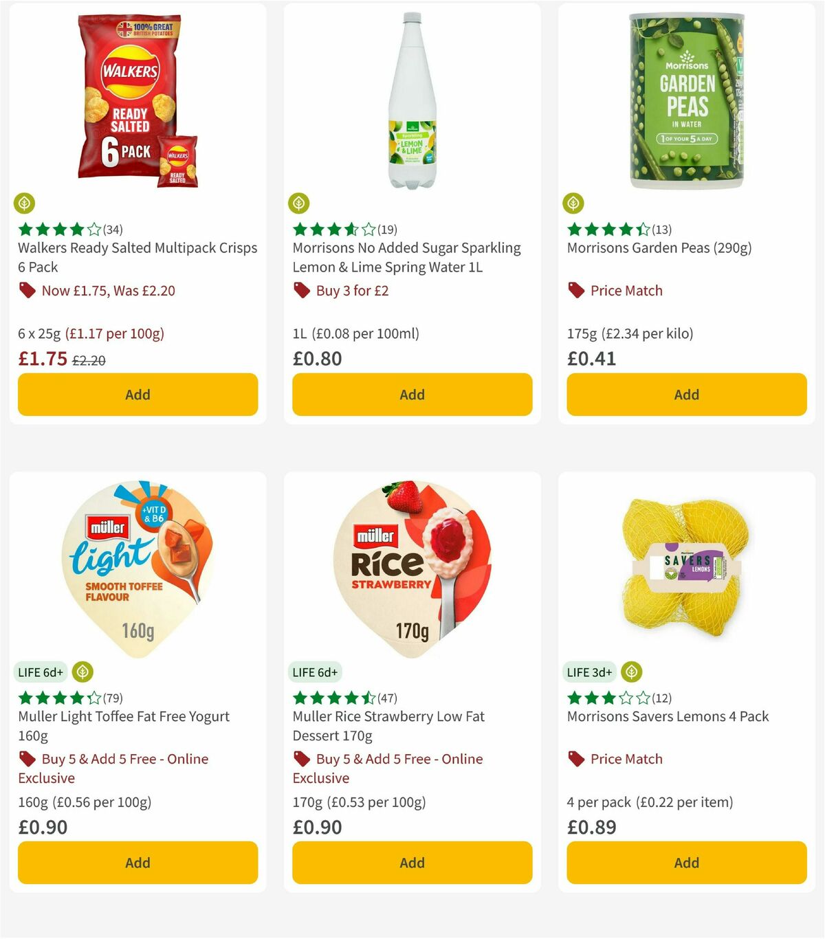825x939 pixels.
Task: Add Savers Lemons 4 Pack to basket
Action: (686, 863)
